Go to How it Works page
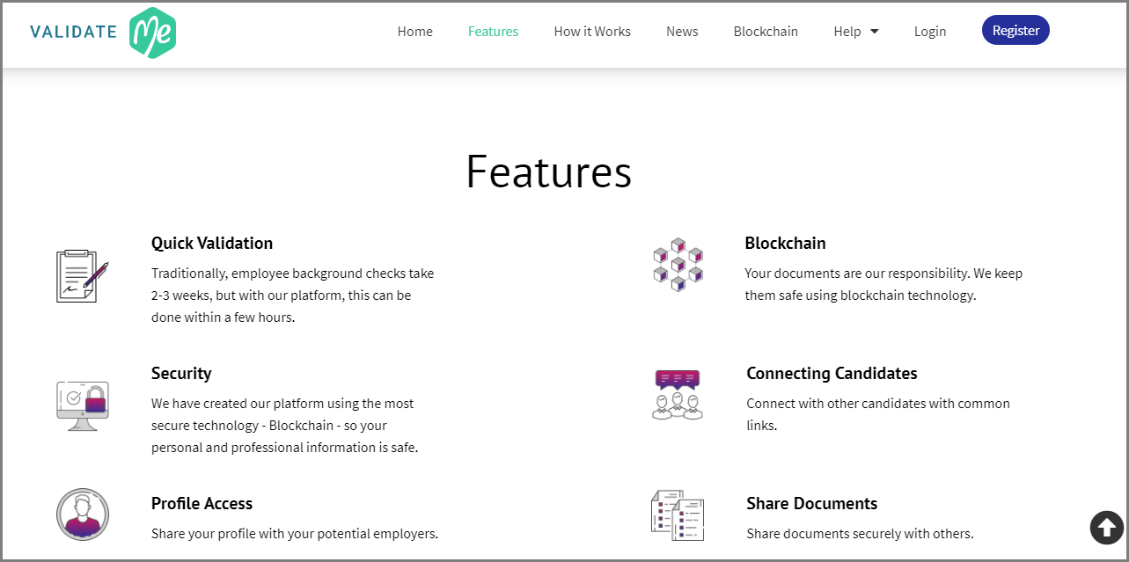 (592, 32)
